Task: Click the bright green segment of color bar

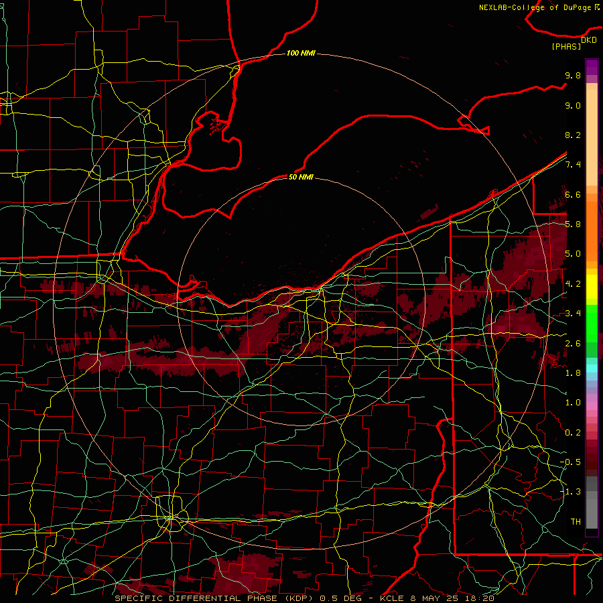Action: point(592,324)
